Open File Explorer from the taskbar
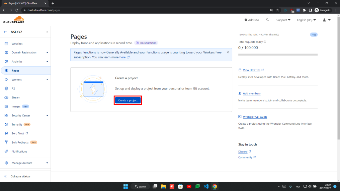 click(x=163, y=186)
